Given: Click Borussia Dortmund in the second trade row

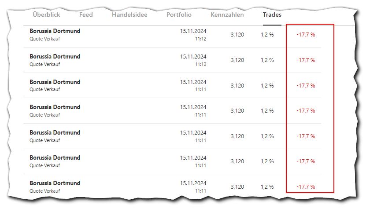Looking at the screenshot, I should (55, 57).
